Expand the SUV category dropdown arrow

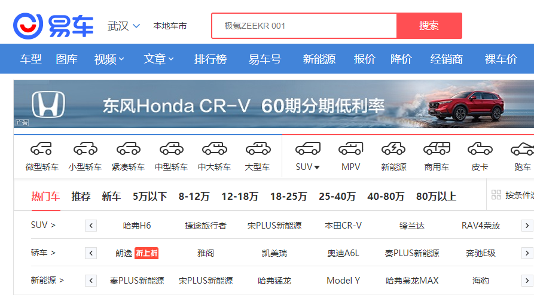click(317, 168)
